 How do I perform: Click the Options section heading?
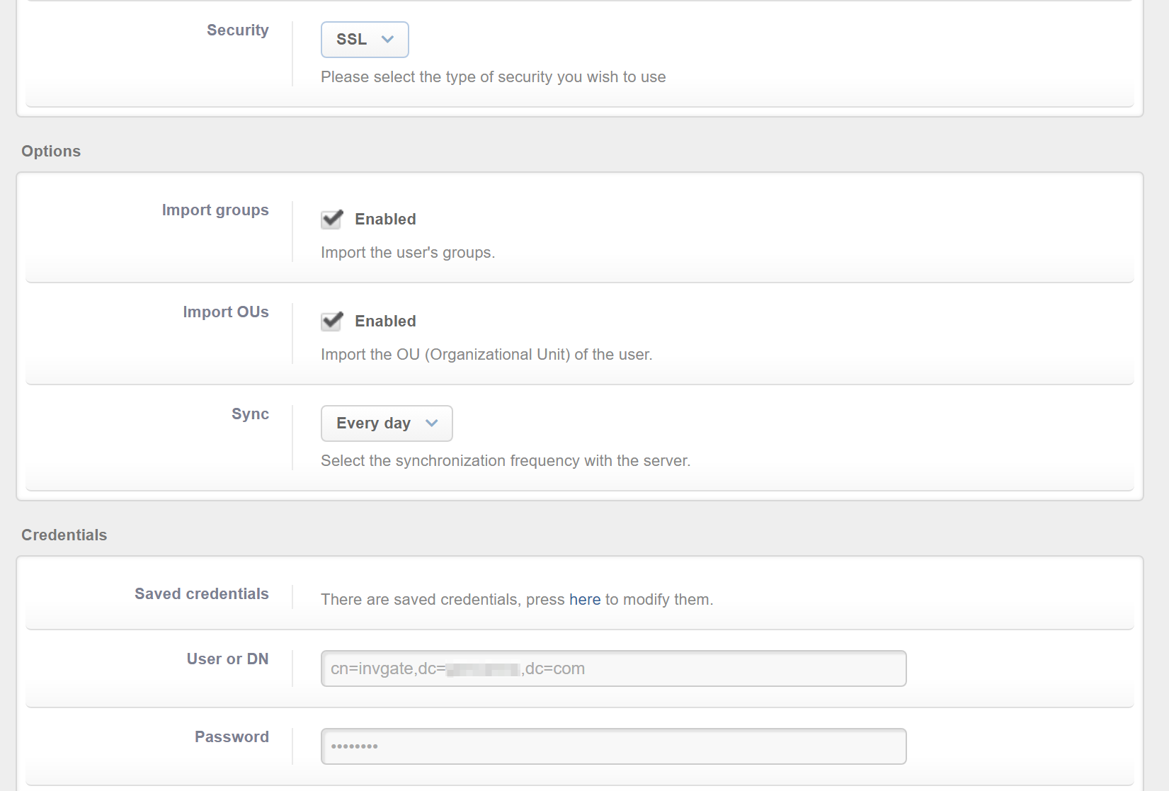point(51,152)
